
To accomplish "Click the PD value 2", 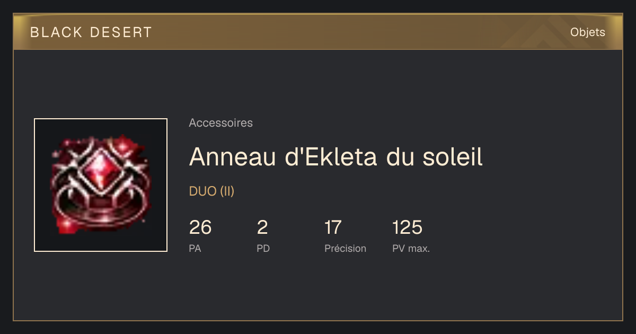I will [x=262, y=227].
